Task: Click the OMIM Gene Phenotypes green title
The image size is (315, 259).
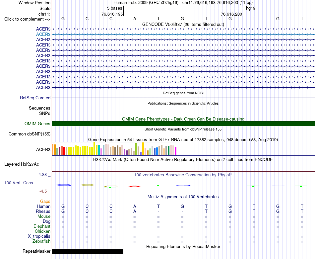Action: [183, 119]
